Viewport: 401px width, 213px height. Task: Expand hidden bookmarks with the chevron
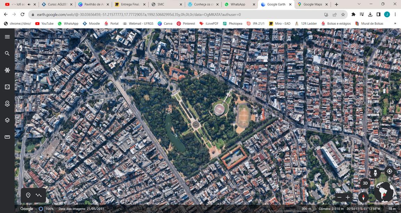click(x=395, y=24)
